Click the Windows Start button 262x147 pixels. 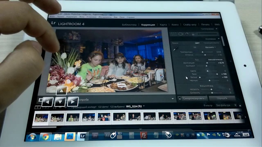click(x=32, y=138)
